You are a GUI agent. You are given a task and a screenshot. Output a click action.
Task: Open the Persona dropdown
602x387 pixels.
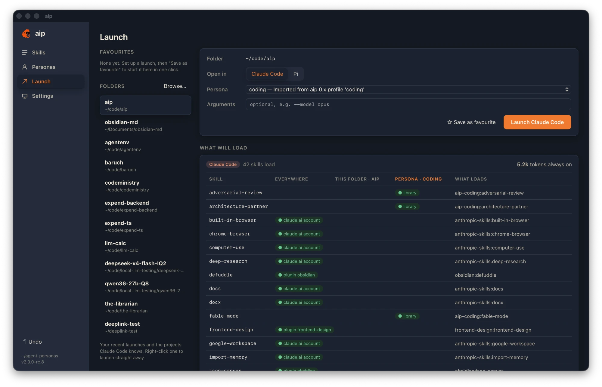pos(408,89)
